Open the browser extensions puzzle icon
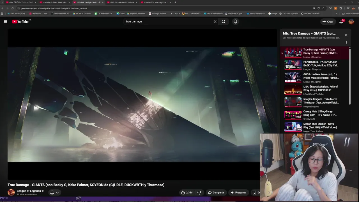 pos(340,8)
